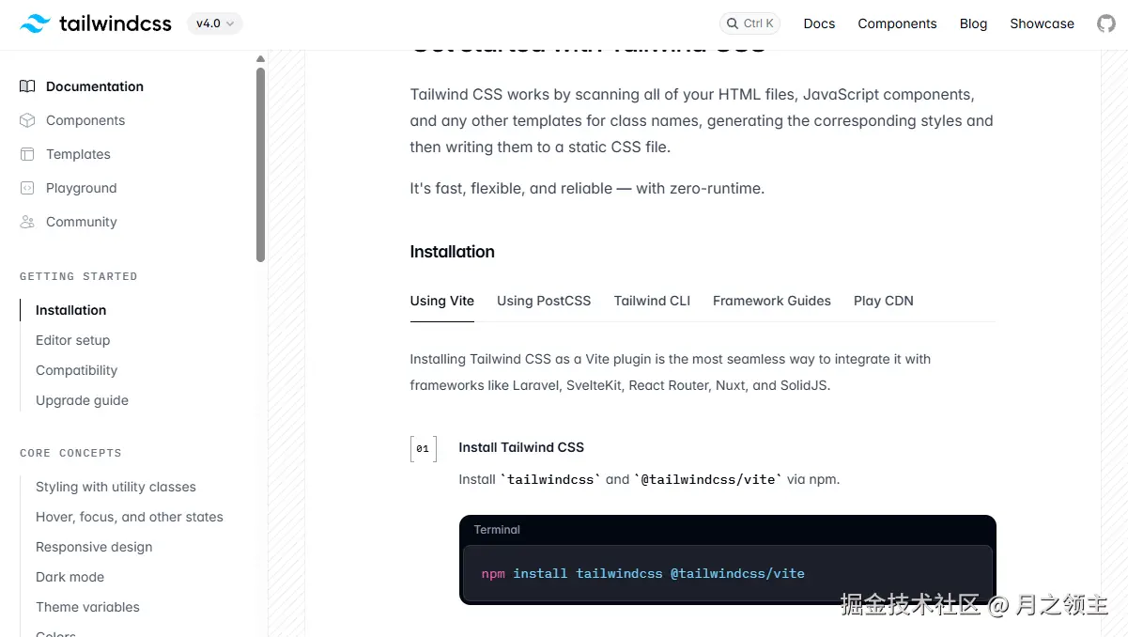The image size is (1128, 637).
Task: Open the Blog link
Action: (x=973, y=23)
